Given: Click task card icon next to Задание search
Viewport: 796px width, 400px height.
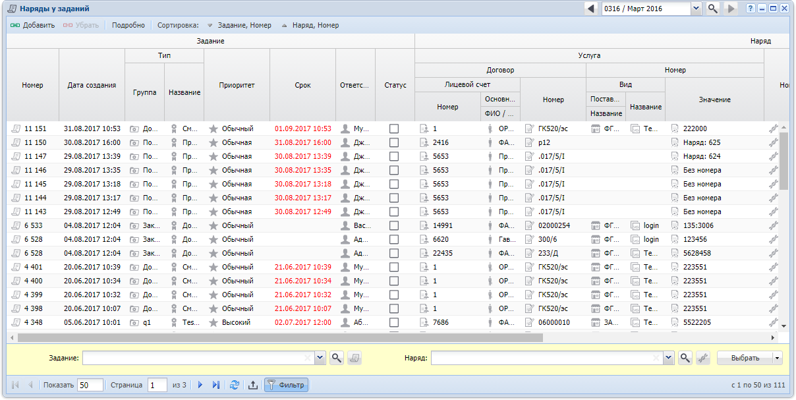Looking at the screenshot, I should [355, 358].
